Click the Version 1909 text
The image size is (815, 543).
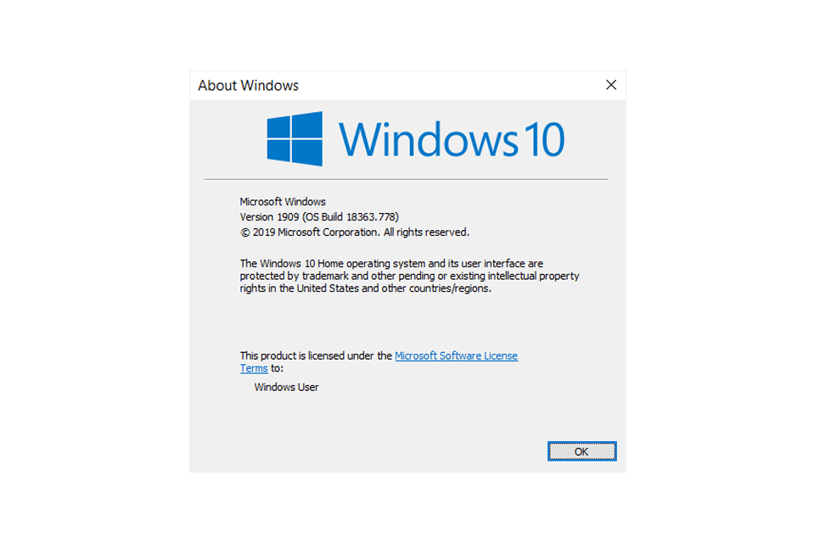(269, 216)
